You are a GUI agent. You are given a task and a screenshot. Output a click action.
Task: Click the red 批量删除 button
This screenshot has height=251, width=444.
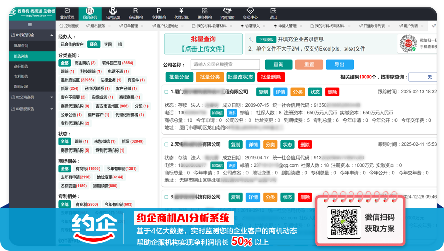[271, 77]
